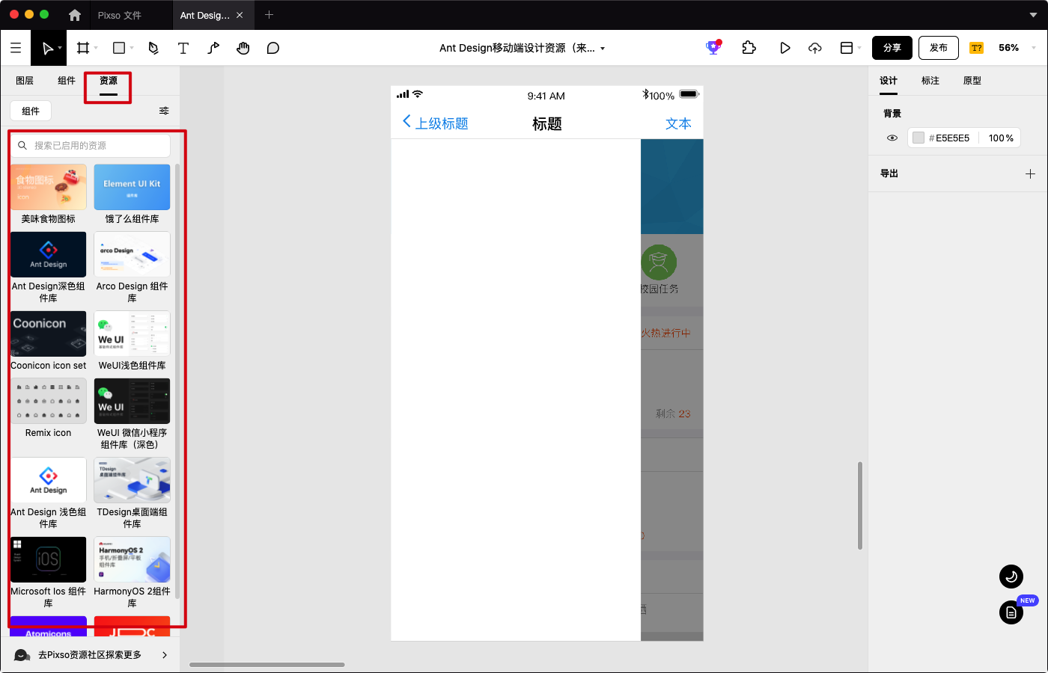Go to the Pixso home icon

(74, 15)
